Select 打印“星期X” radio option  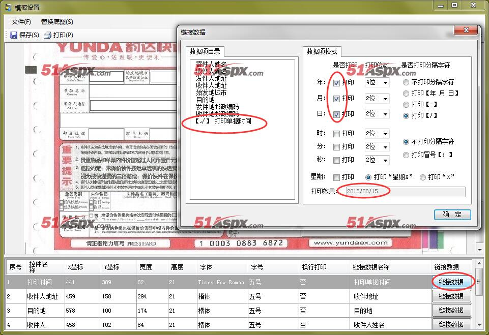pos(368,177)
